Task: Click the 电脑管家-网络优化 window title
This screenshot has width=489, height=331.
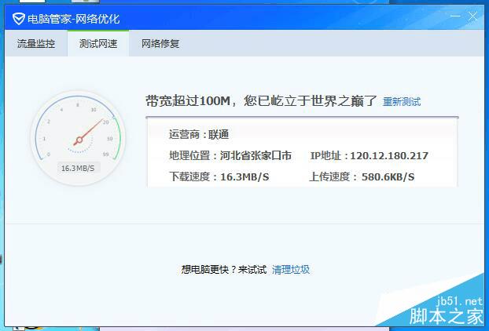Action: point(74,19)
